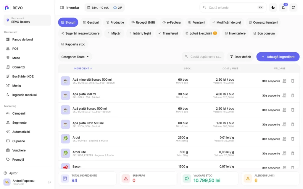
Task: Toggle sidebar panel icon beside Inventar
Action: tap(62, 7)
